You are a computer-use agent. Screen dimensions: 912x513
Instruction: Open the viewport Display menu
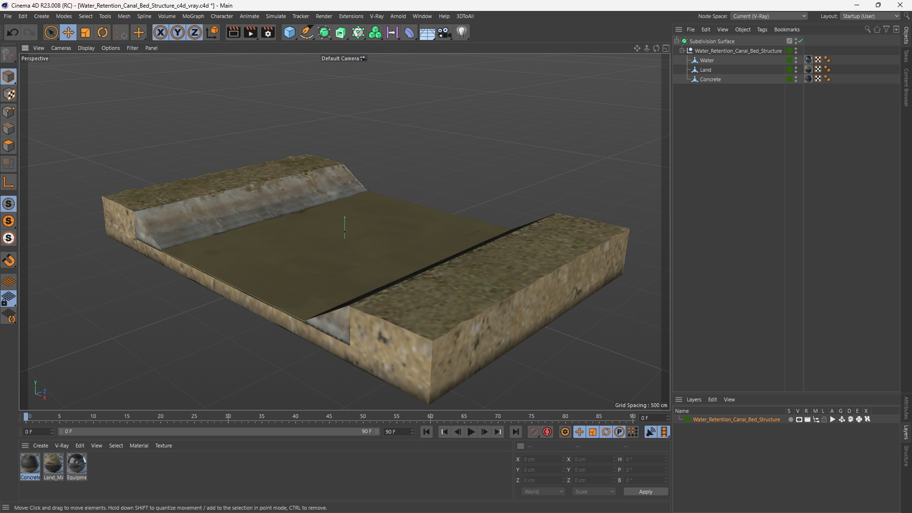[86, 48]
